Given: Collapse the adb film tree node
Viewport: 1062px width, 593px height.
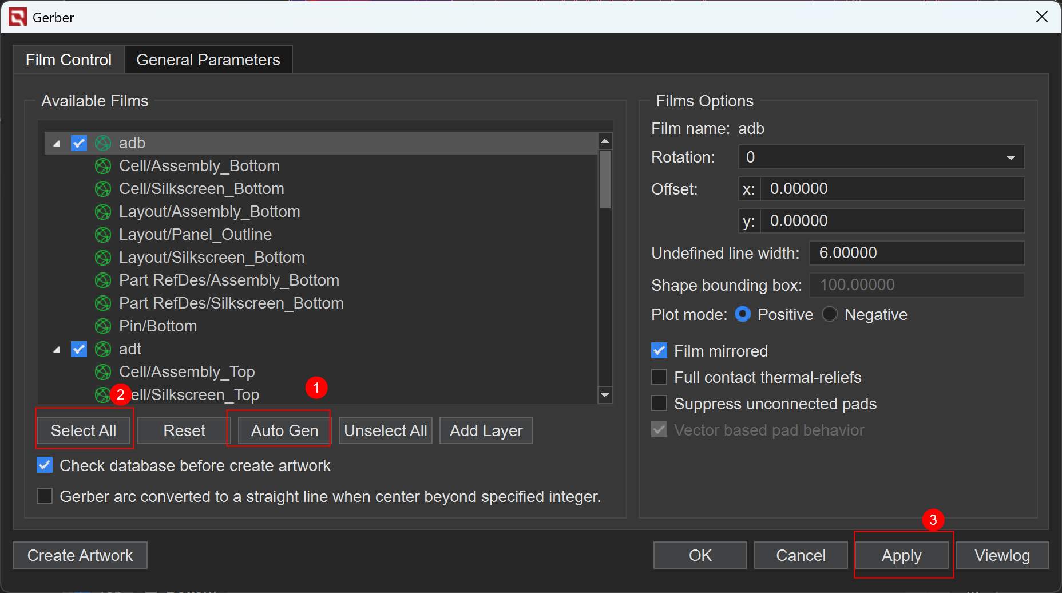Looking at the screenshot, I should coord(57,144).
